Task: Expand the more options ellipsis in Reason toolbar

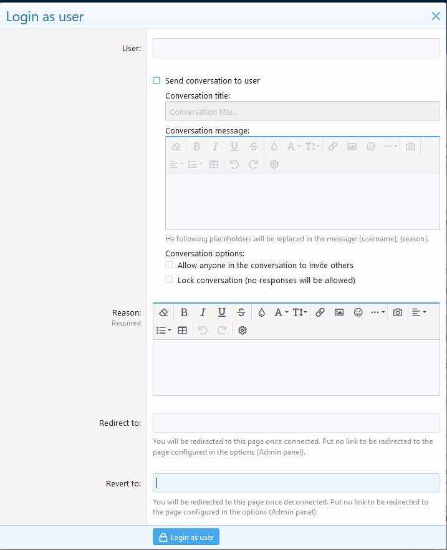Action: click(378, 312)
